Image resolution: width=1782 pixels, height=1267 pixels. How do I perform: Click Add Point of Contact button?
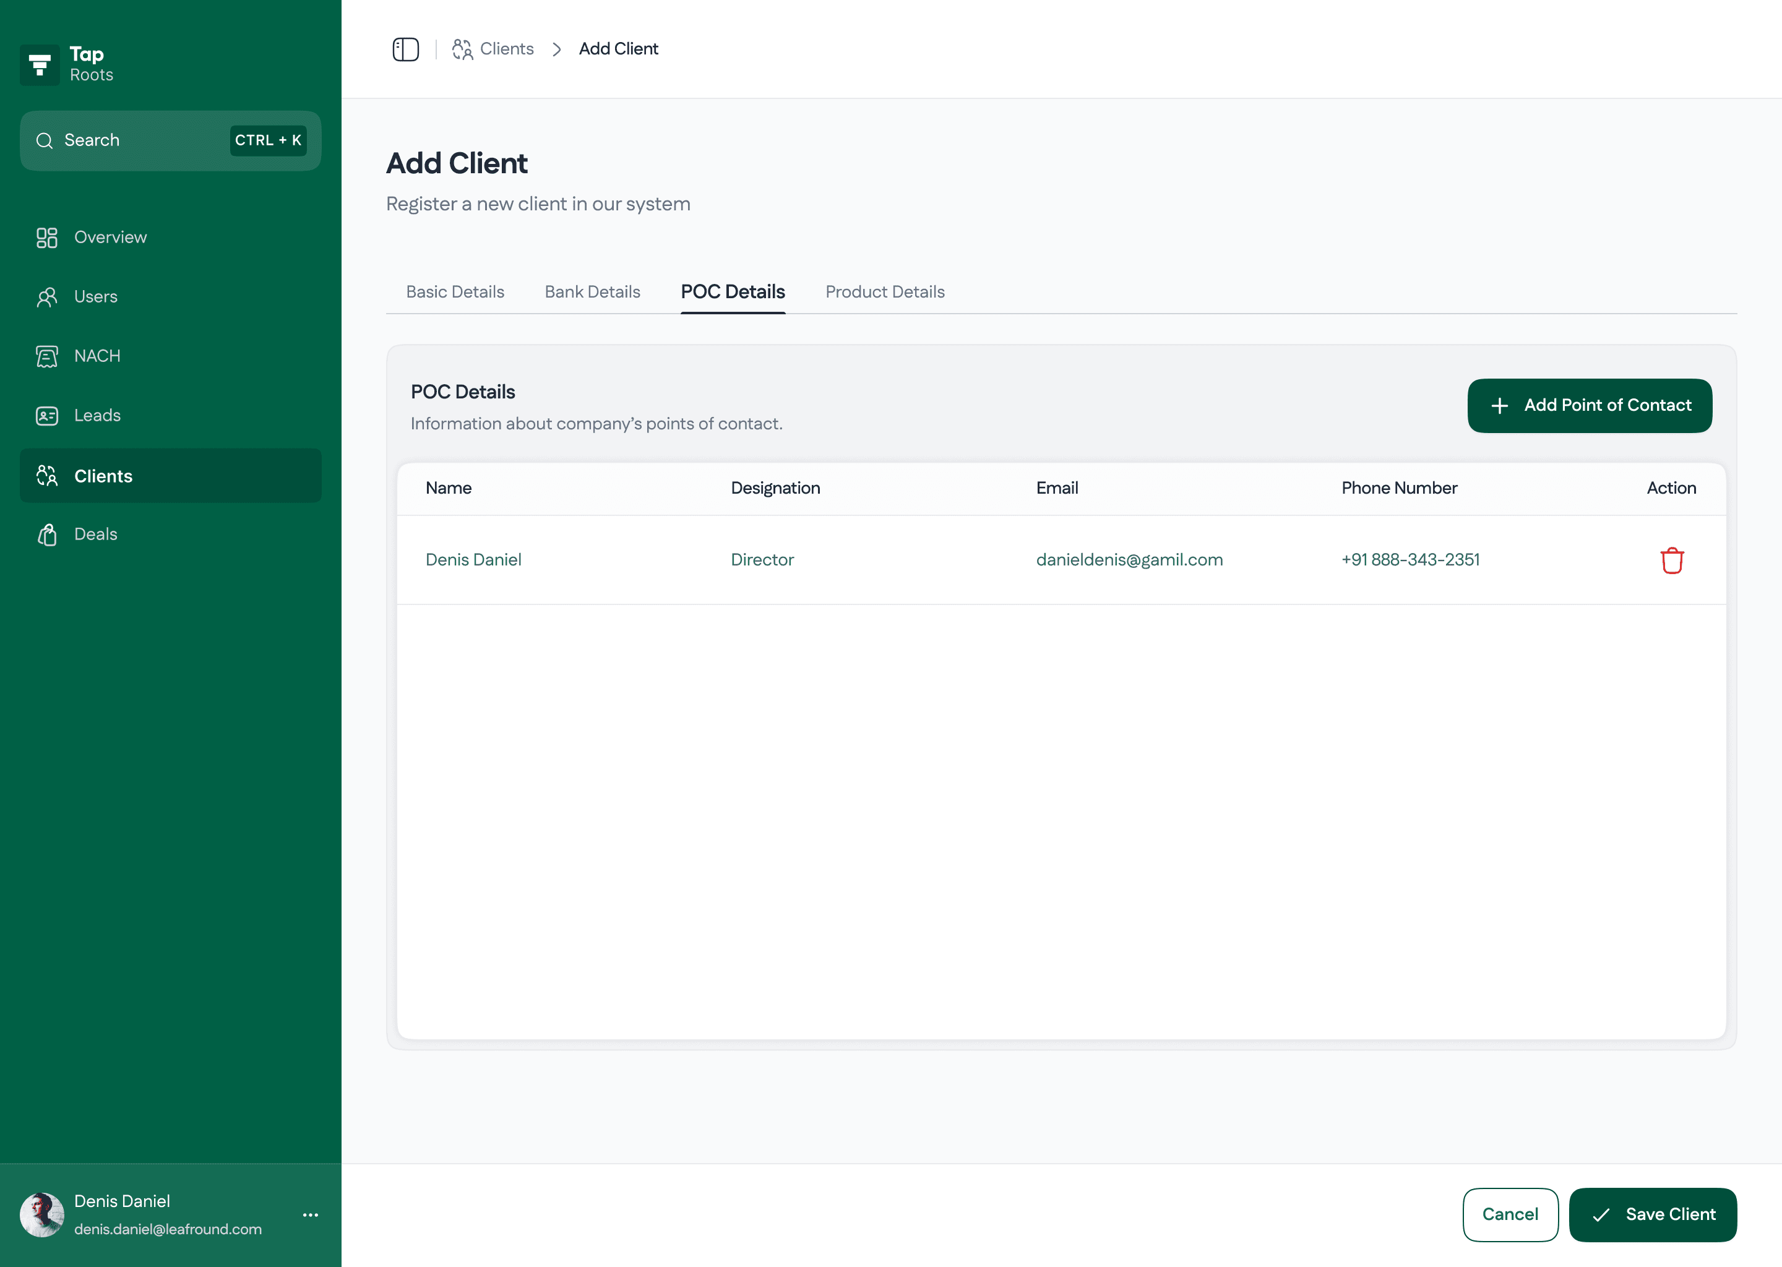click(1590, 406)
